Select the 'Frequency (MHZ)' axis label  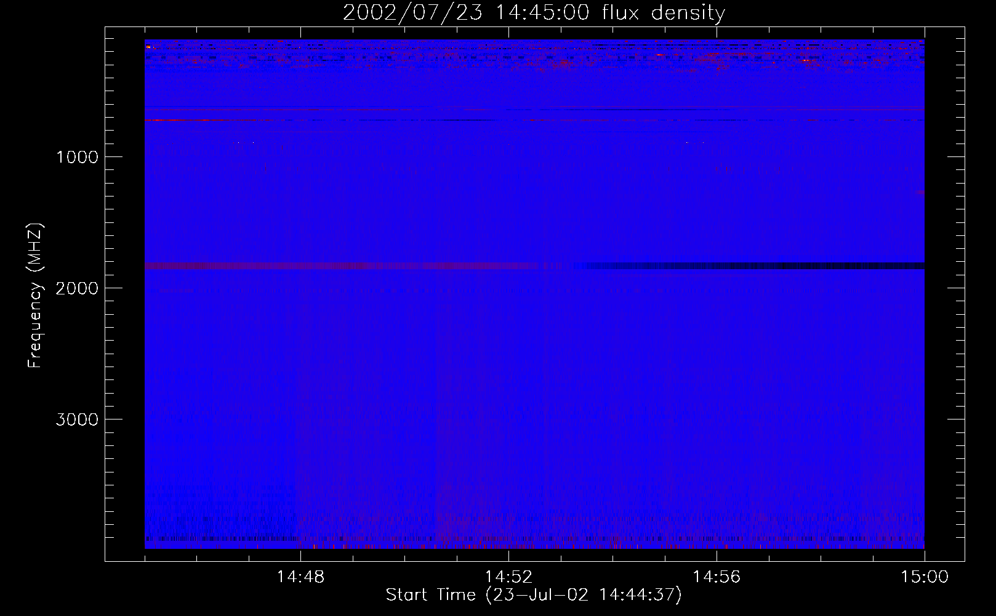(x=35, y=296)
